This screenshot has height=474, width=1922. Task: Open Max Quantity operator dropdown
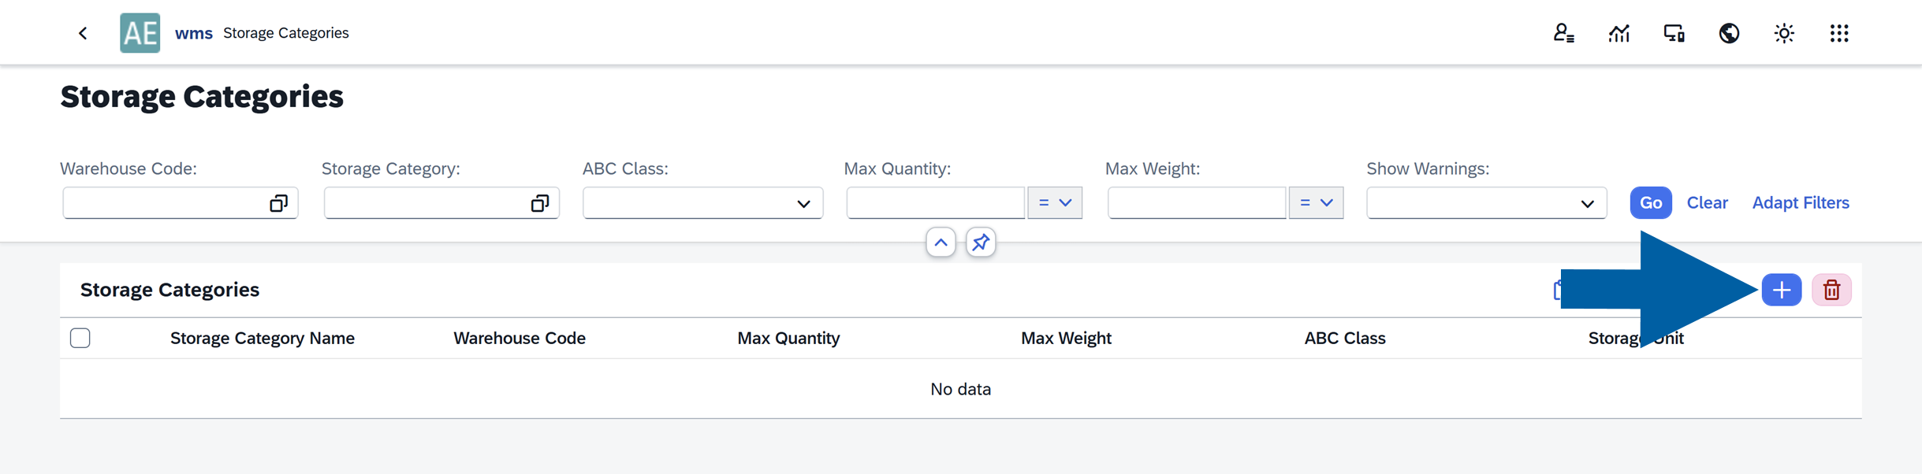1055,203
